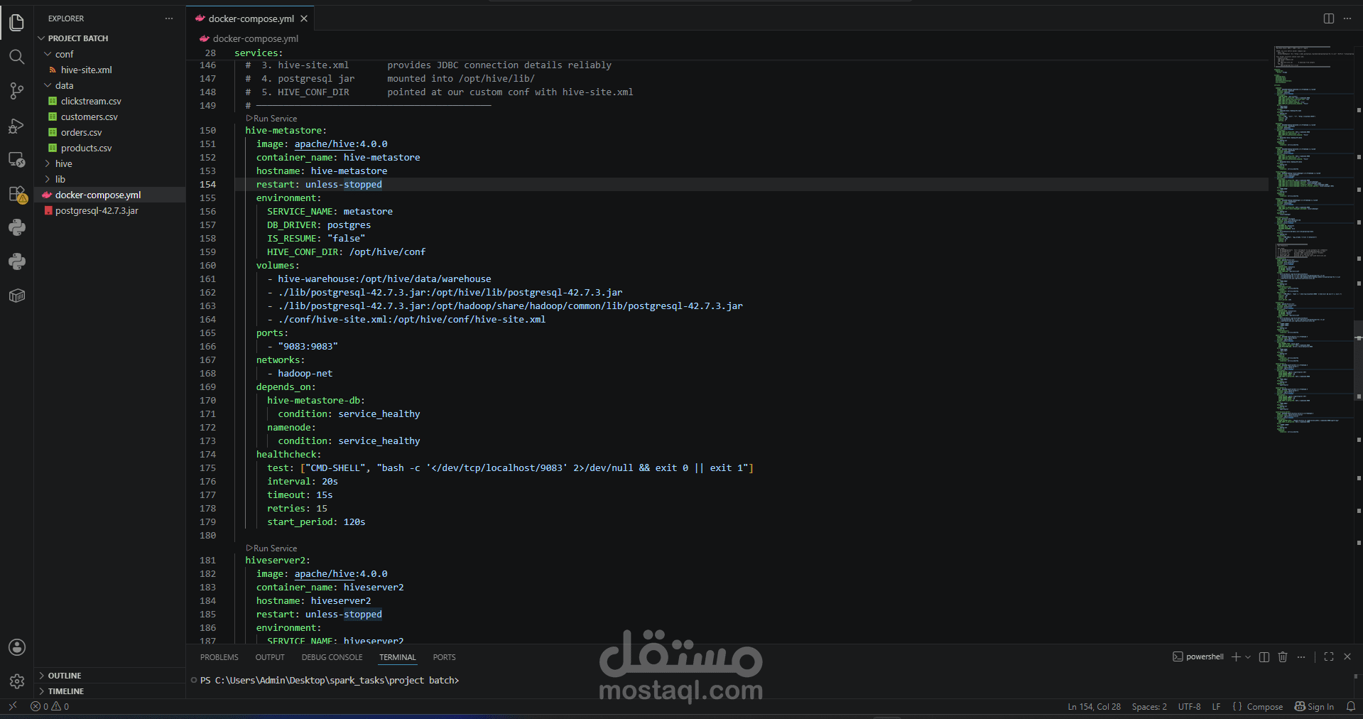Open the Explorer view in activity bar
Viewport: 1363px width, 719px height.
point(17,23)
